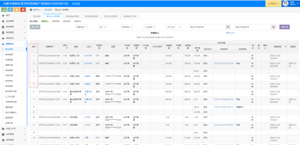The height and width of the screenshot is (145, 300).
Task: Open calendar for 营业日结束时间
Action: coord(273,27)
